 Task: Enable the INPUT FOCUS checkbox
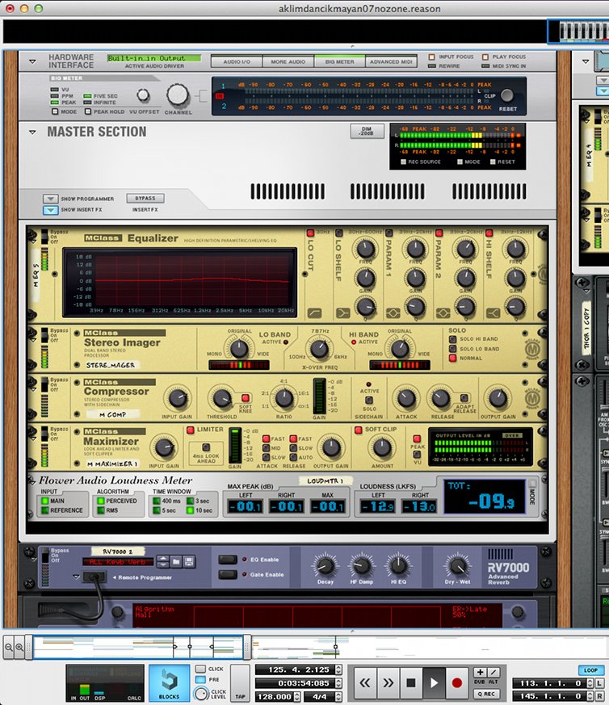(432, 57)
